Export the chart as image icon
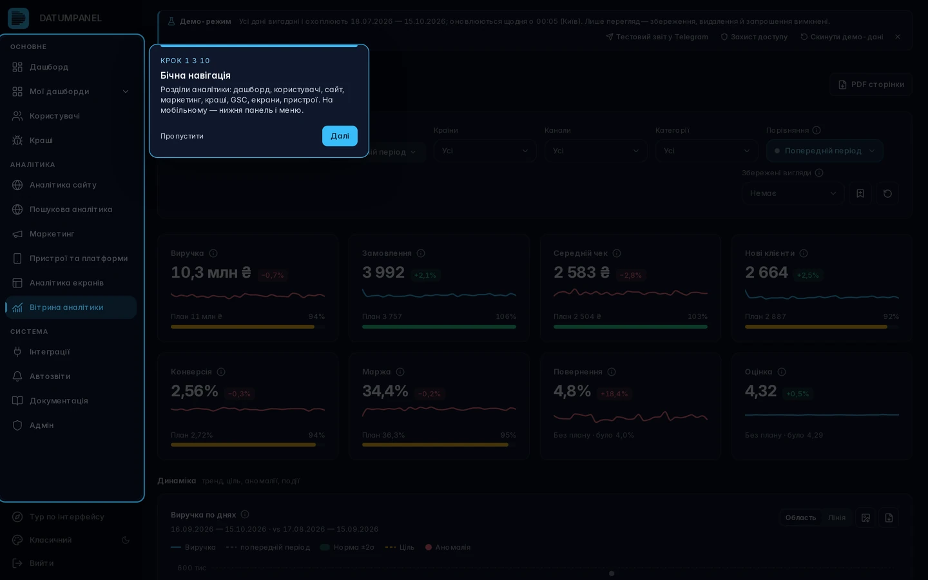This screenshot has width=928, height=580. (x=865, y=517)
